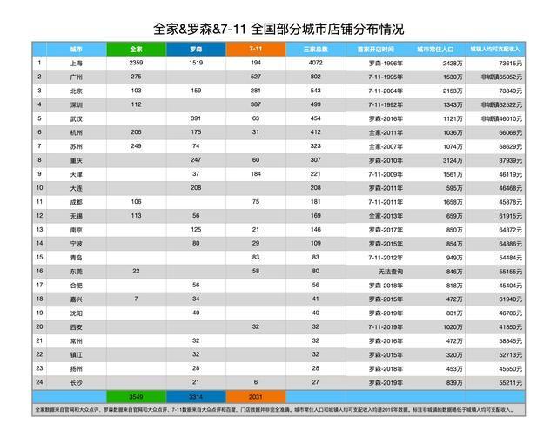Viewport: 557px width, 444px height.
Task: Click the 391 value in 武汉 row
Action: 196,118
